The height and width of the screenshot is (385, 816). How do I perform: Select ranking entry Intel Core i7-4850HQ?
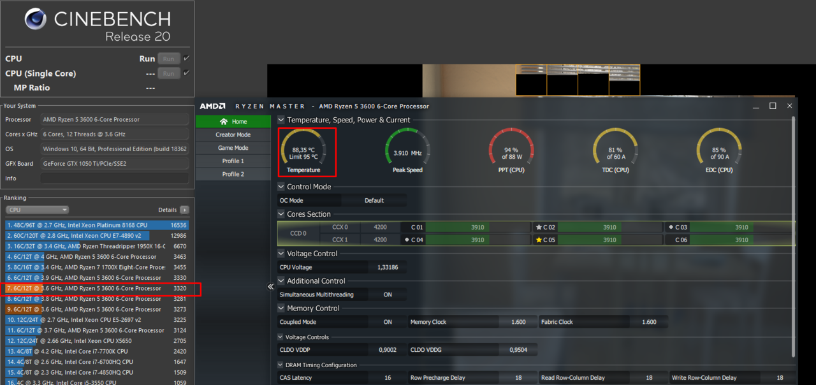tap(96, 372)
